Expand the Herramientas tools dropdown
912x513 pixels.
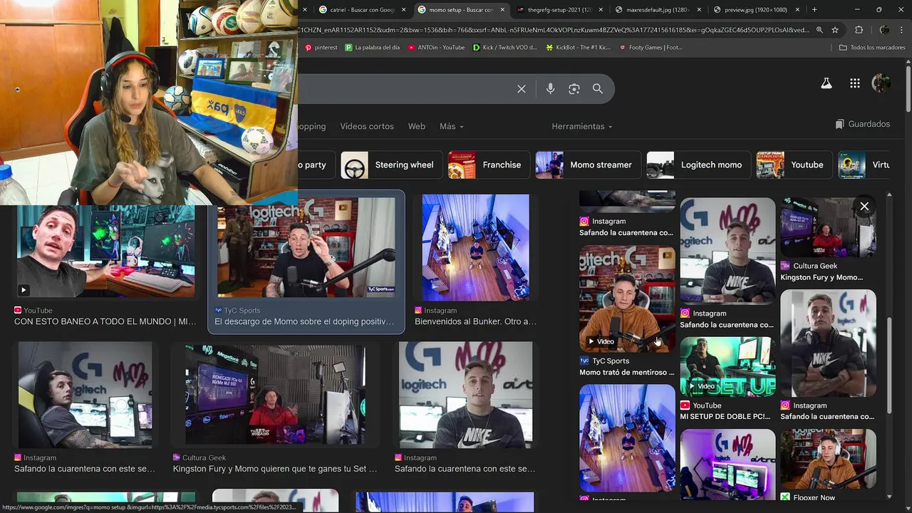[x=582, y=126]
